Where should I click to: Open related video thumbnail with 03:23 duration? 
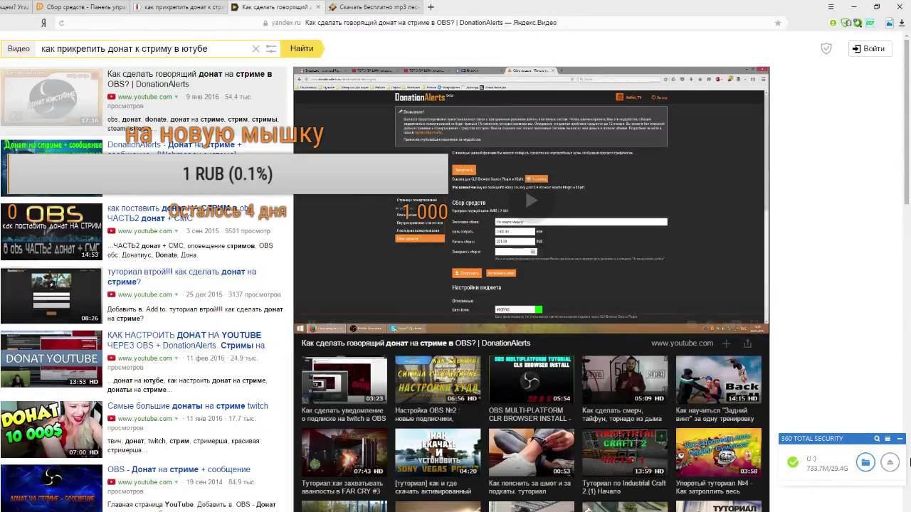point(344,380)
